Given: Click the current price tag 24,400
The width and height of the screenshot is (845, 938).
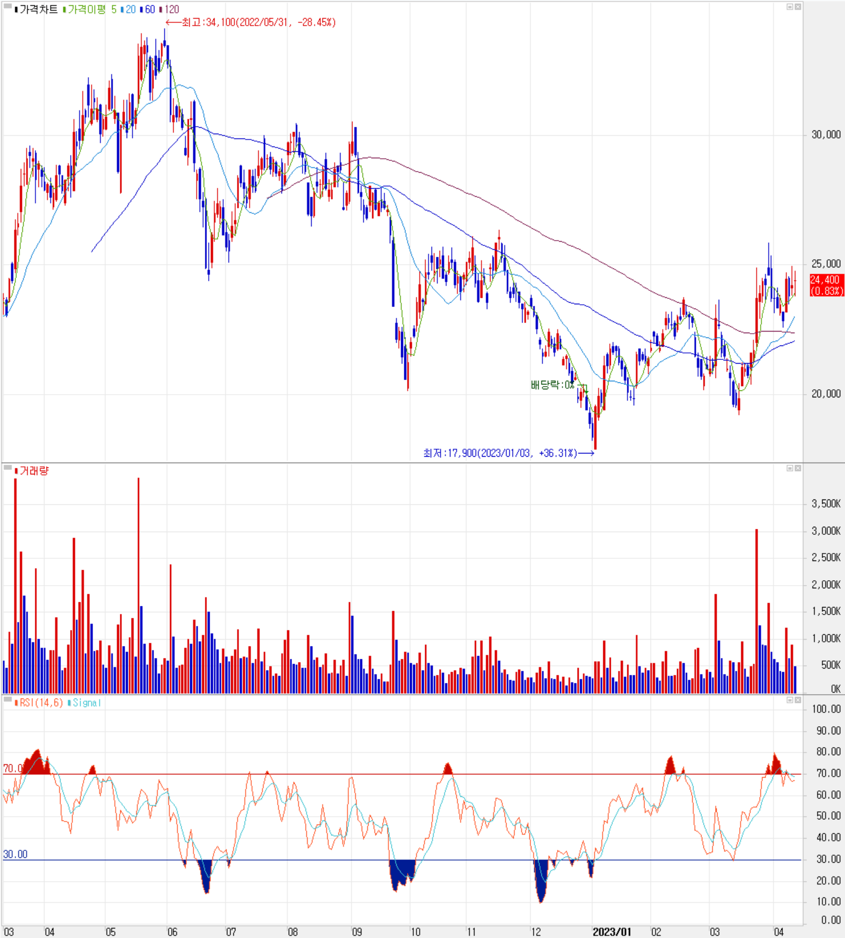Looking at the screenshot, I should 826,285.
